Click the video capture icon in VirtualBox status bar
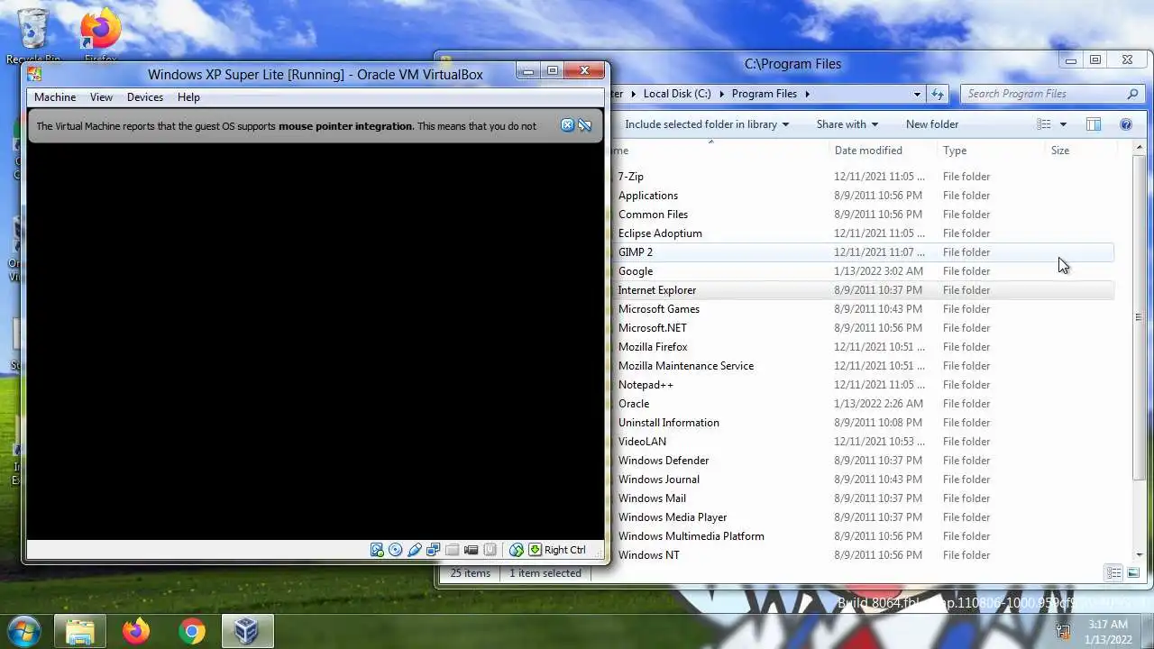Image resolution: width=1154 pixels, height=649 pixels. click(x=471, y=550)
